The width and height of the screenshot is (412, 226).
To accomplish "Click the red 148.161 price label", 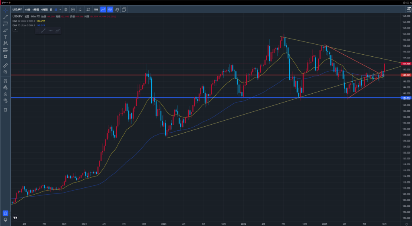I will click(x=406, y=75).
